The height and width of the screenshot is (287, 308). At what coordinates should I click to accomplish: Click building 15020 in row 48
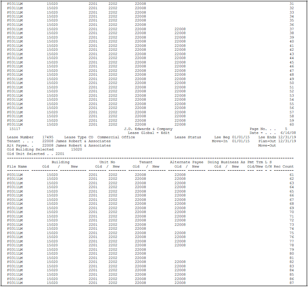[x=52, y=74]
